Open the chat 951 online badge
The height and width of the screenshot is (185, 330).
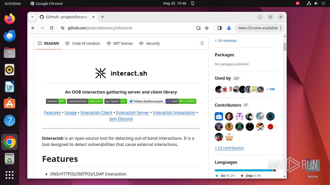[x=181, y=101]
